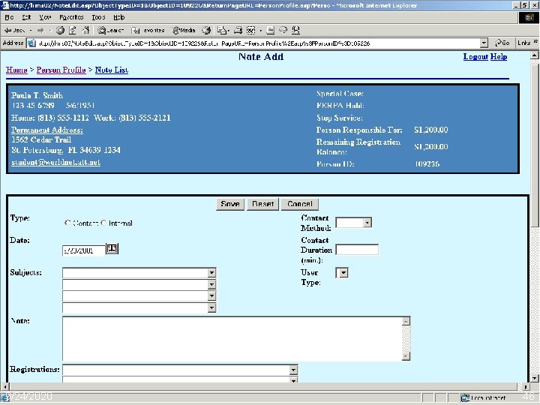540x405 pixels.
Task: Click the page icon in the Address bar
Action: [x=31, y=43]
